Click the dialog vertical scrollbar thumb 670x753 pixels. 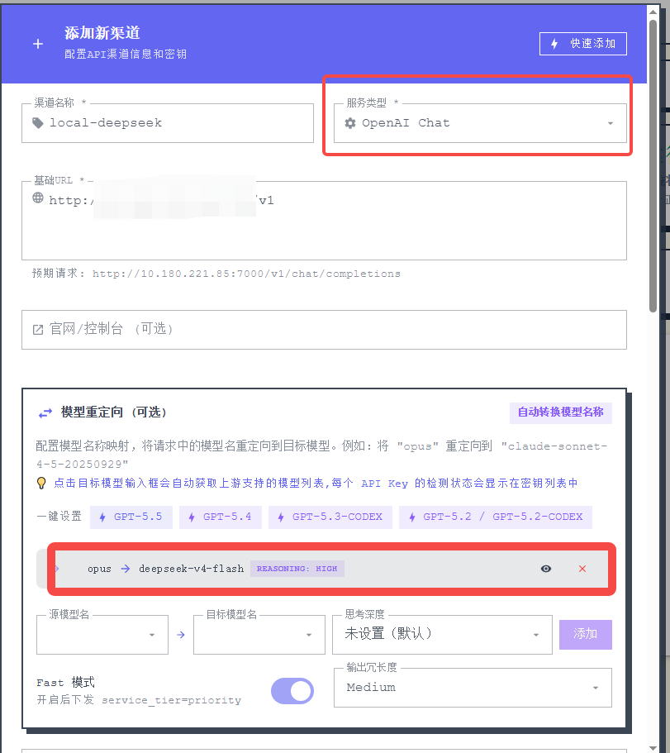coord(653,165)
